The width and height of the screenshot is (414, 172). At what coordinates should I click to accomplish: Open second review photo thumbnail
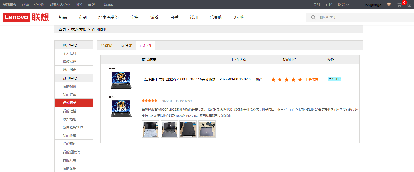169,129
